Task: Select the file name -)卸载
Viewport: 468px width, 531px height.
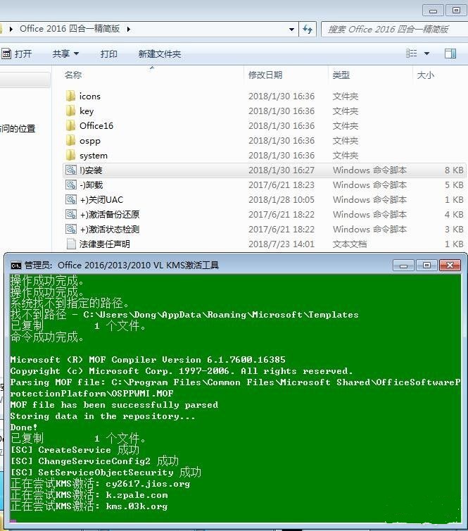Action: click(x=91, y=185)
